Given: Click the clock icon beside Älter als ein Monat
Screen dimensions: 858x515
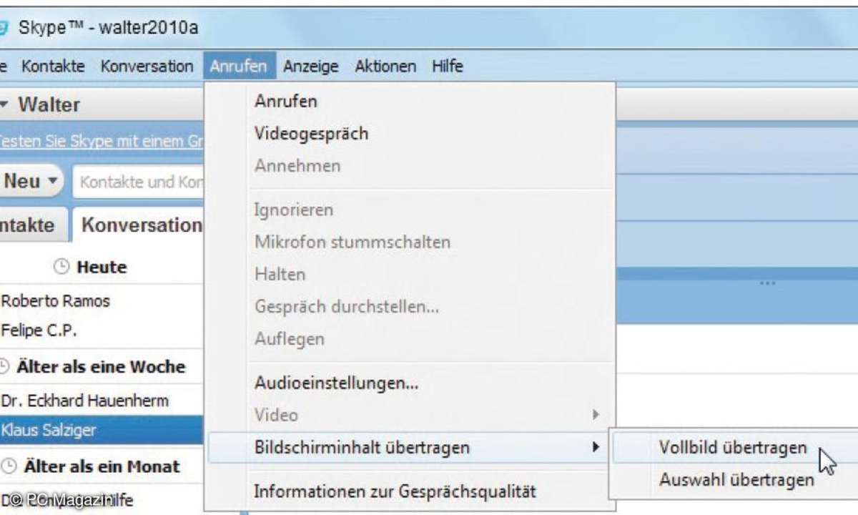Looking at the screenshot, I should coord(7,466).
